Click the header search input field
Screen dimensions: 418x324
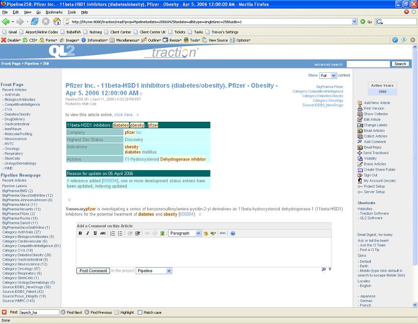pyautogui.click(x=368, y=64)
